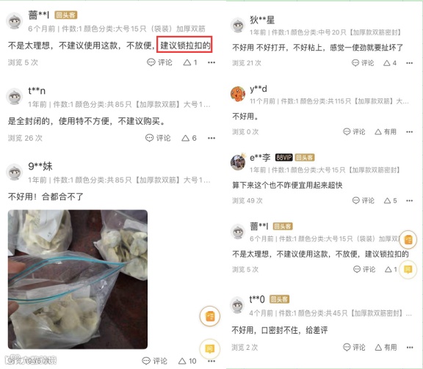This screenshot has height=369, width=423.
Task: Mark y**d's review as 有用
Action: [x=386, y=132]
